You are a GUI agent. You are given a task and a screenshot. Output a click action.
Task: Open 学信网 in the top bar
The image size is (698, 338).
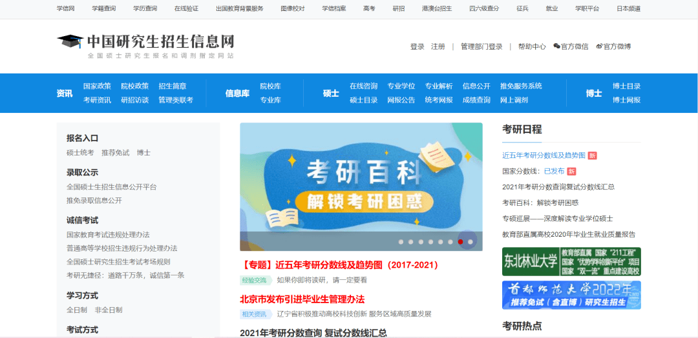(65, 8)
